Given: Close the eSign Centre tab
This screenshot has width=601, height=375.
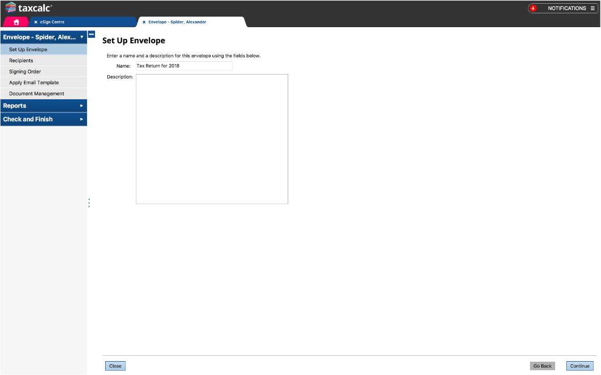Looking at the screenshot, I should coord(36,22).
